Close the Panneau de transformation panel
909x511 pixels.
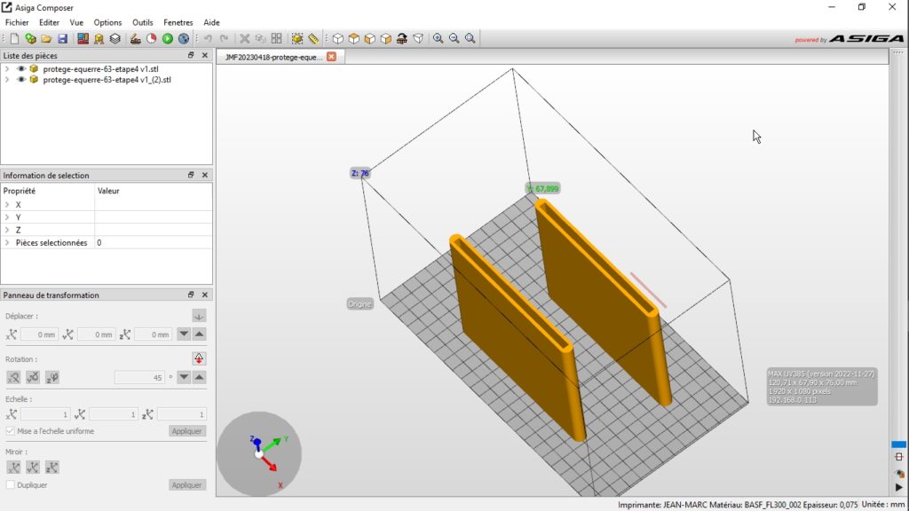pos(205,295)
